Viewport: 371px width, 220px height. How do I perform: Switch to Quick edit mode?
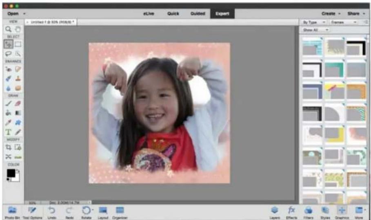coord(173,14)
